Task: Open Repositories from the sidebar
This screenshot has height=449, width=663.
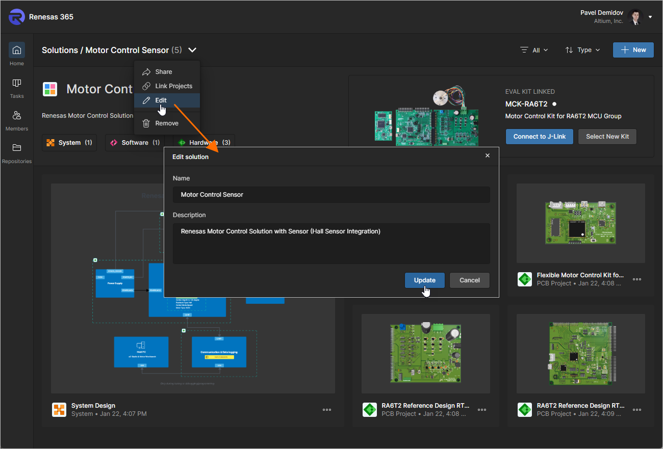Action: point(17,152)
